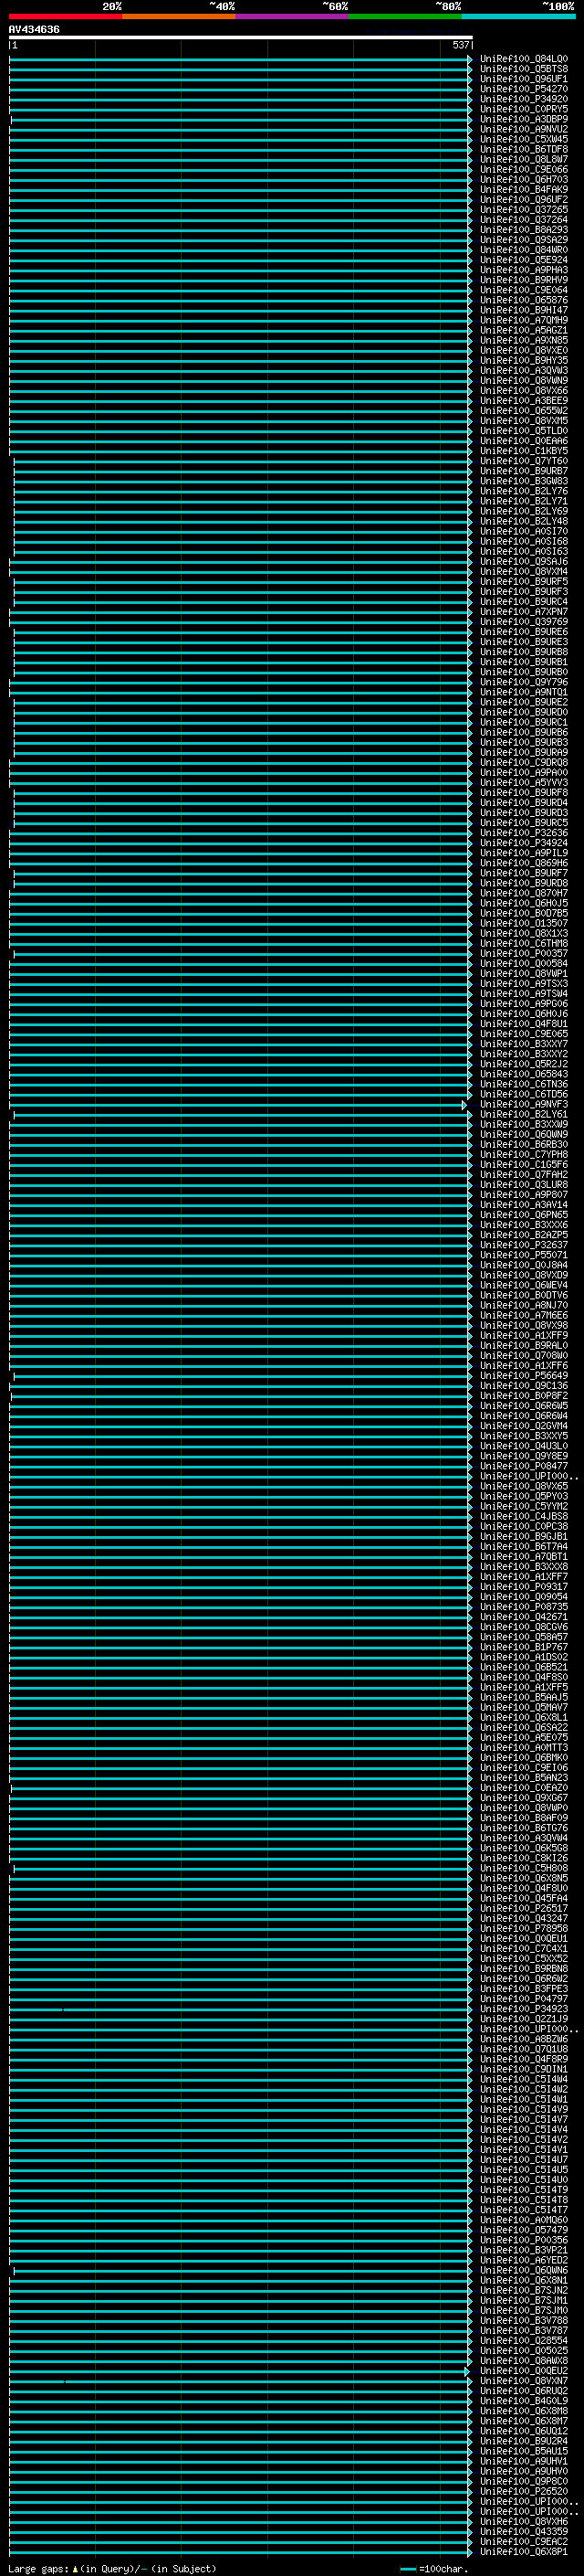Select the UniRef100_A9PHA3 label
This screenshot has width=584, height=2576.
pos(524,270)
